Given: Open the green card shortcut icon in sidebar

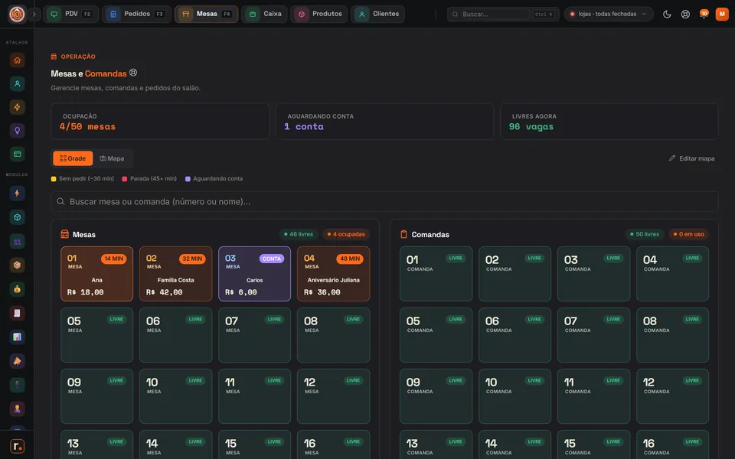Looking at the screenshot, I should tap(18, 154).
